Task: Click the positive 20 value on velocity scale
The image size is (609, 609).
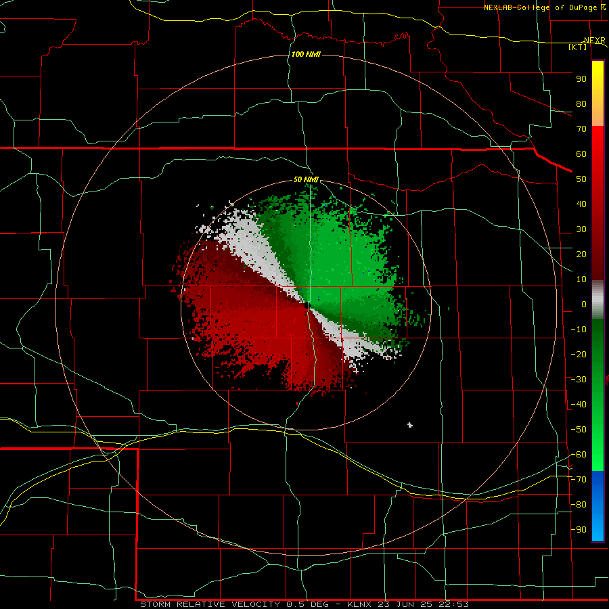Action: (x=581, y=254)
